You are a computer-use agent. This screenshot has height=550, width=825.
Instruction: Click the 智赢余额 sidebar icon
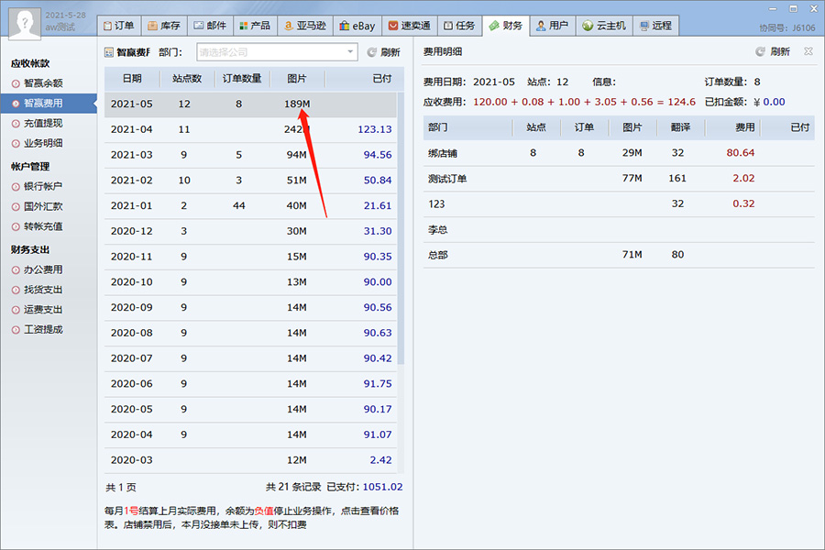(x=16, y=83)
